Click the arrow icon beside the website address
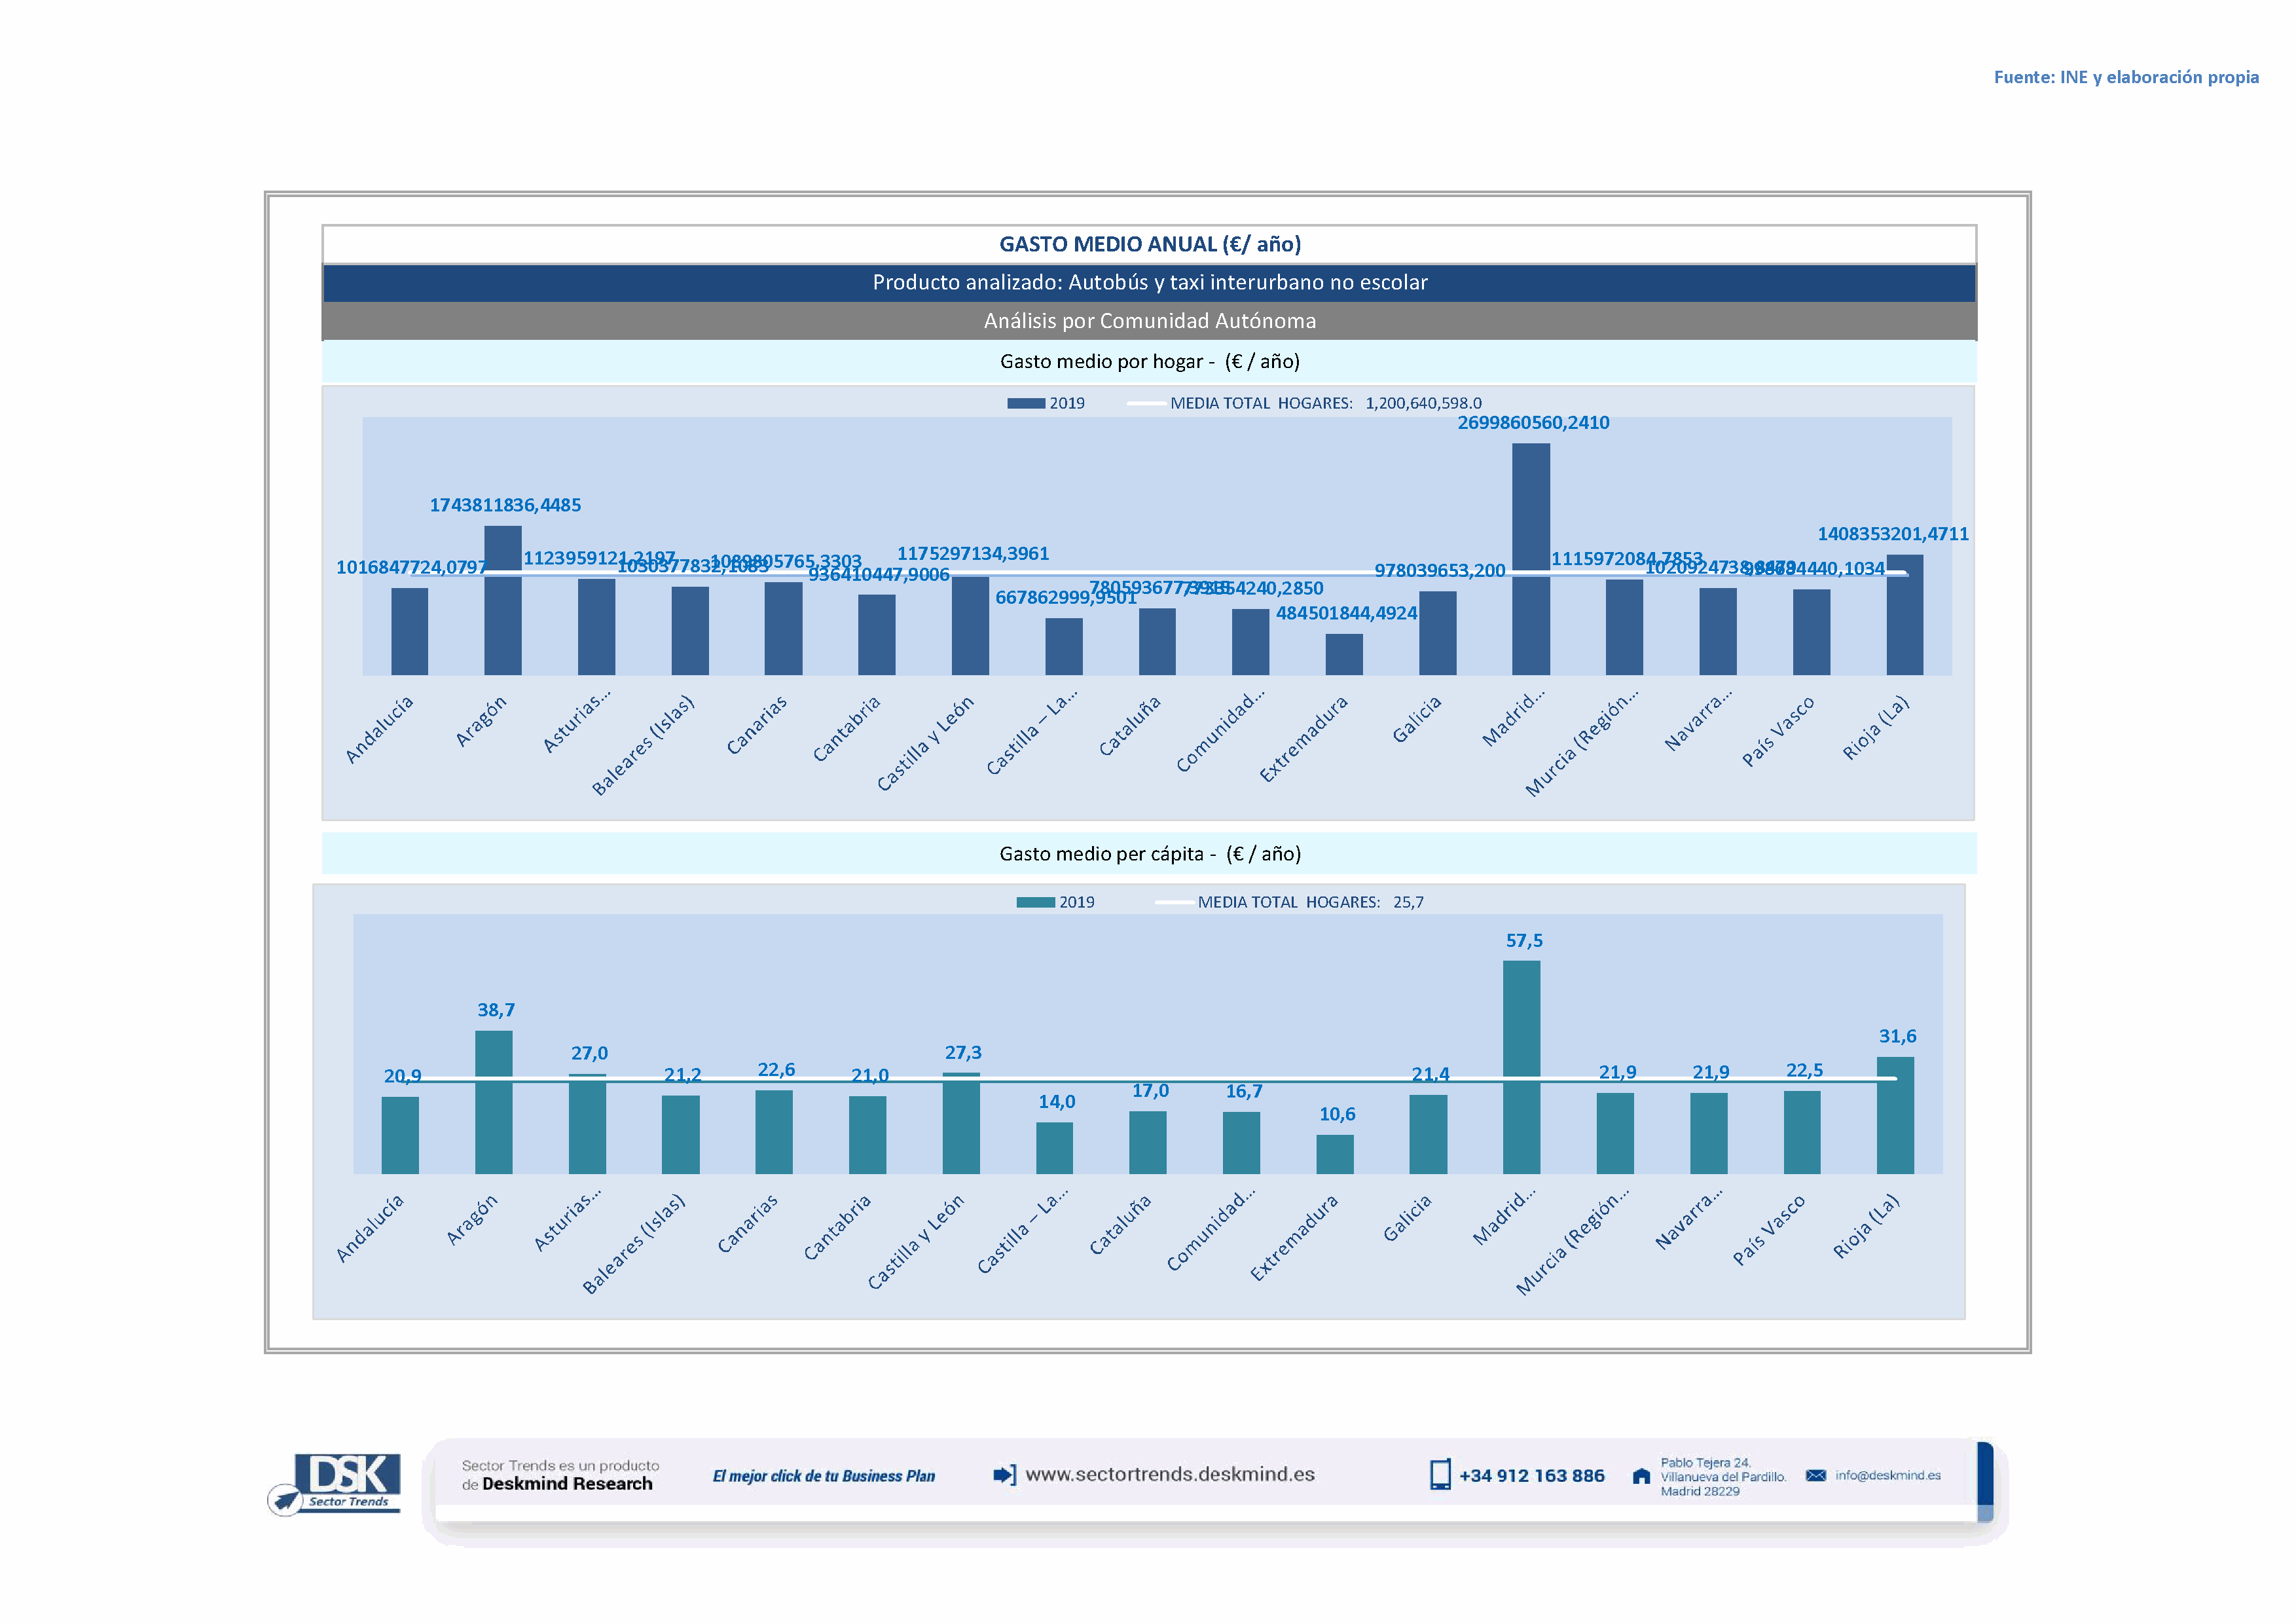The width and height of the screenshot is (2296, 1624). (x=1004, y=1474)
